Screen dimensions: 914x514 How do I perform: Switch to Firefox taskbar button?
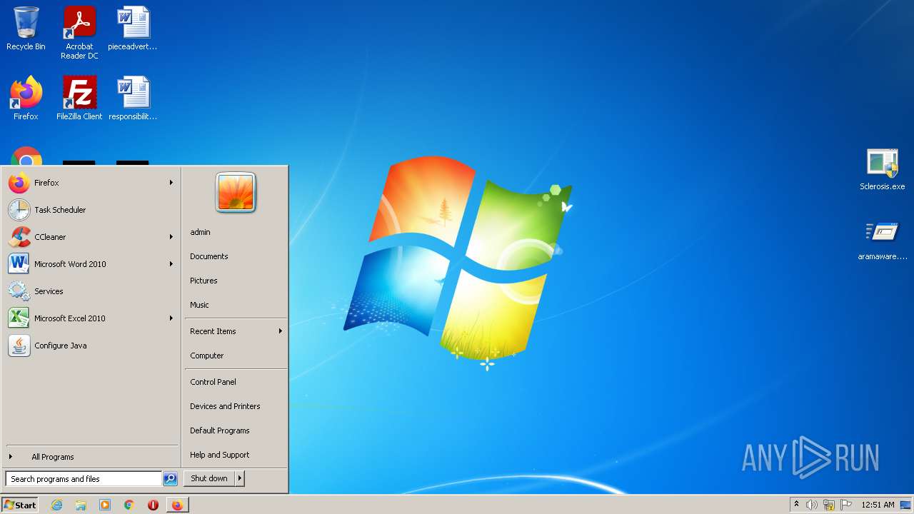coord(177,505)
